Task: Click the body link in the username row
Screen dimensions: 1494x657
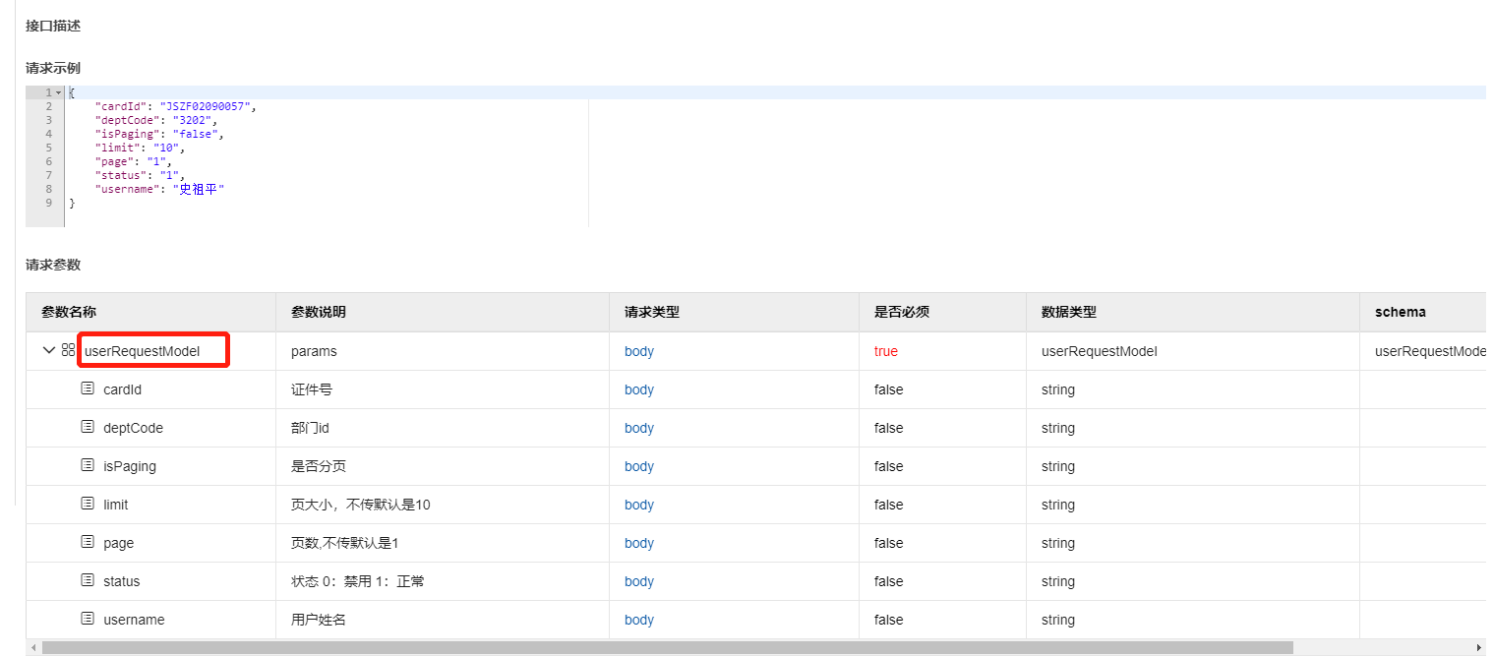Action: point(639,620)
